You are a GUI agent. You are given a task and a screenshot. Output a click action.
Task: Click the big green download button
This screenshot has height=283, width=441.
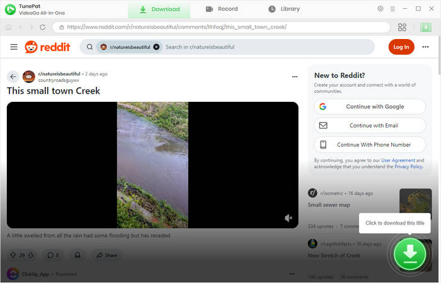coord(409,254)
